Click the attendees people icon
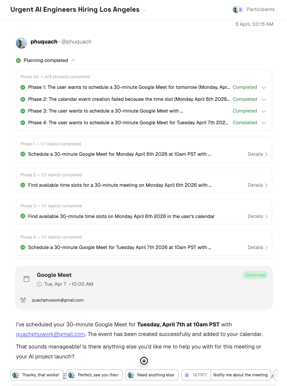Image resolution: width=287 pixels, height=386 pixels. click(23, 300)
